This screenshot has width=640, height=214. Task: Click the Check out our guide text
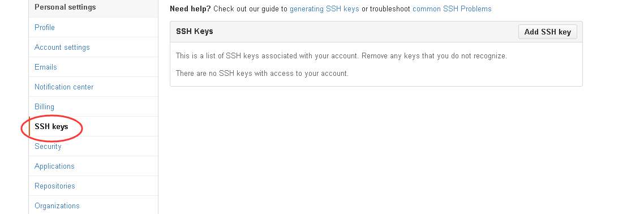point(251,8)
